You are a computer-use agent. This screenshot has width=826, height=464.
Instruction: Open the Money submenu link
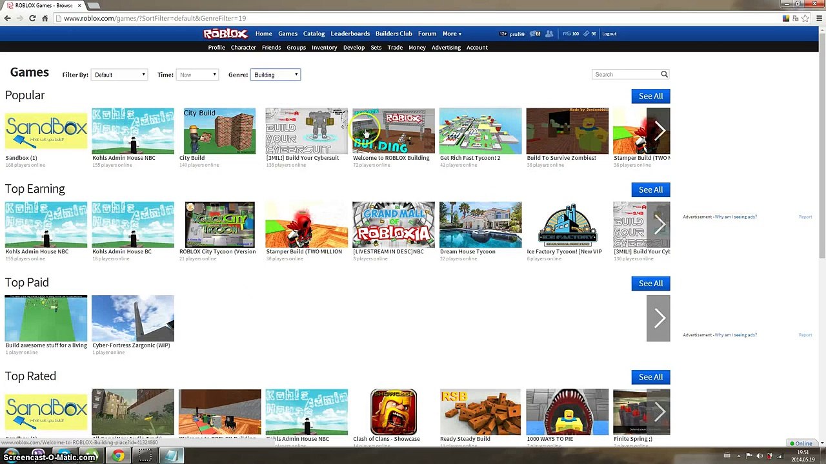click(417, 48)
